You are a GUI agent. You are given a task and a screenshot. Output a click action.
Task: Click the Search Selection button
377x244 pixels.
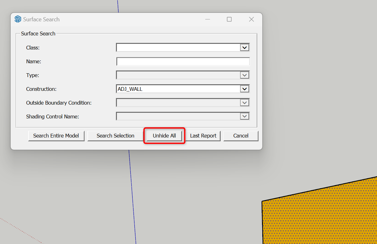pyautogui.click(x=115, y=136)
